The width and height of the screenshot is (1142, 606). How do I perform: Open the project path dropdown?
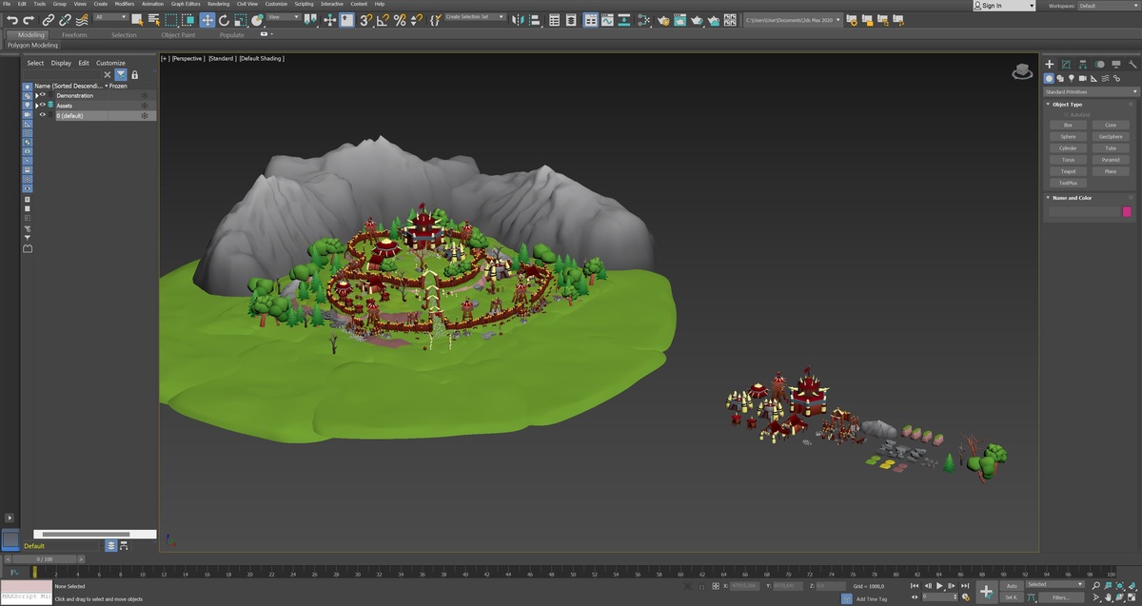793,19
